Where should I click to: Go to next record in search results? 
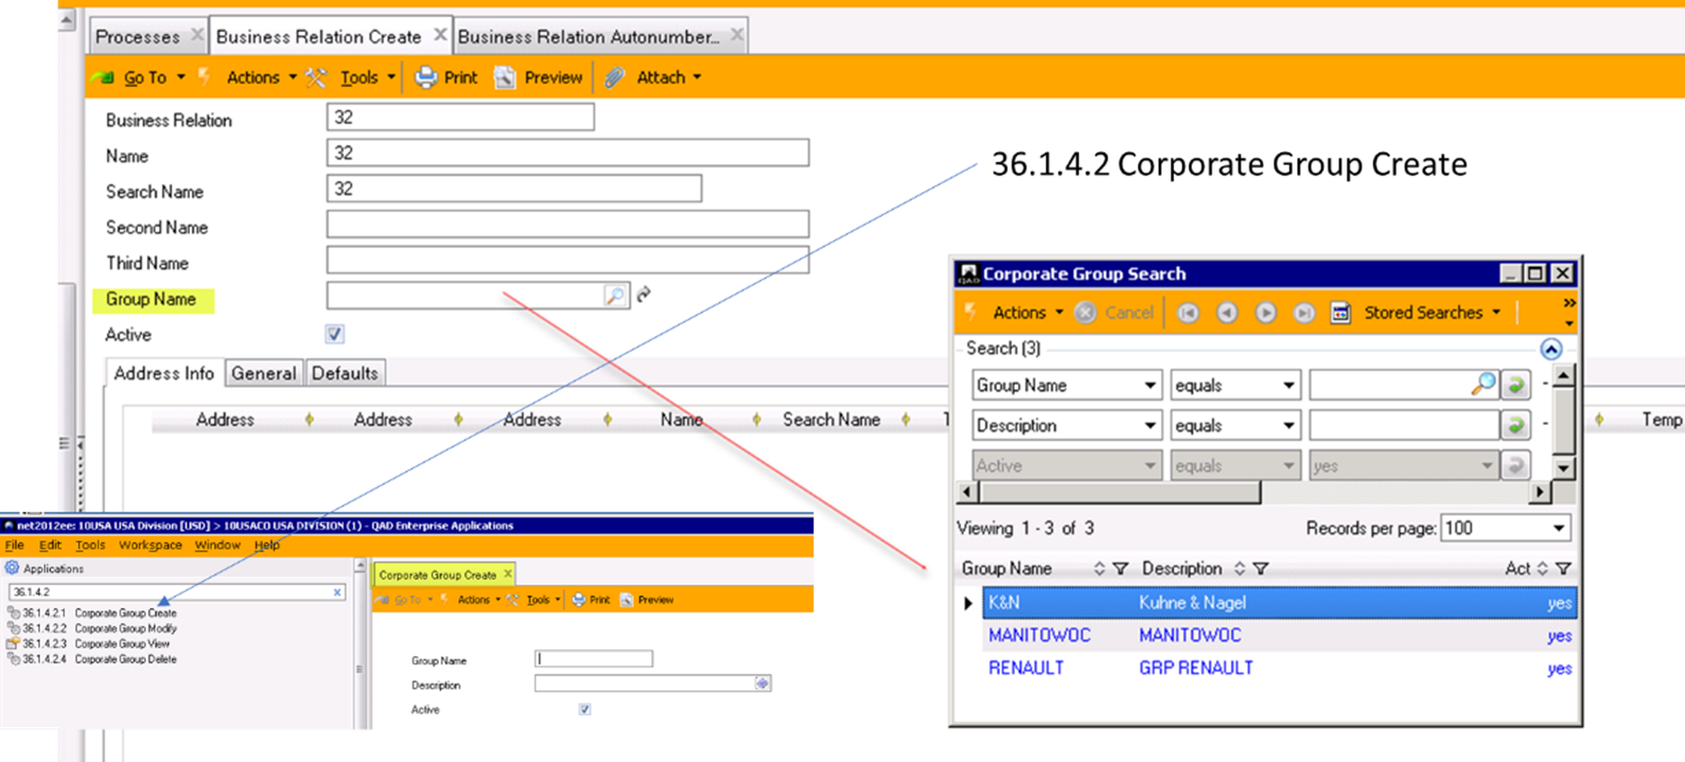tap(1265, 314)
